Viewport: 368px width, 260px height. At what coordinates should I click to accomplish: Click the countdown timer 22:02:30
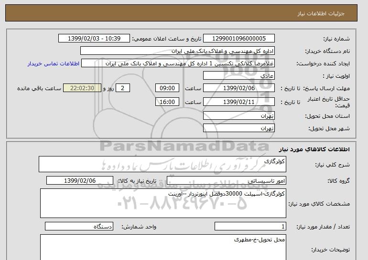click(x=82, y=88)
